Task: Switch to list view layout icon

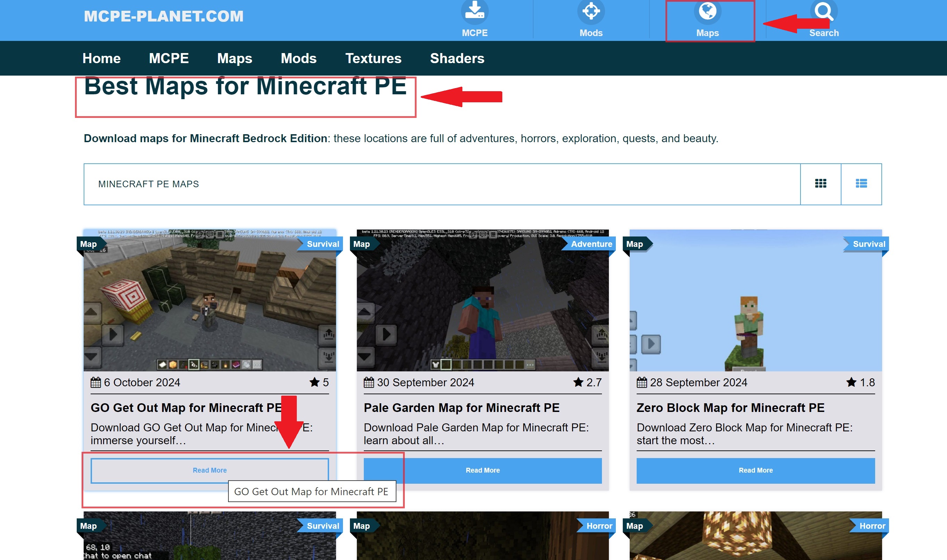Action: 861,183
